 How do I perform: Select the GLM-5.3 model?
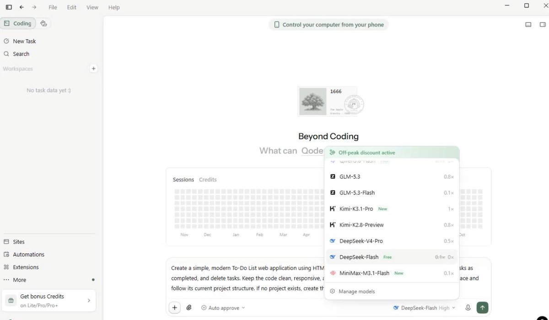coord(392,177)
